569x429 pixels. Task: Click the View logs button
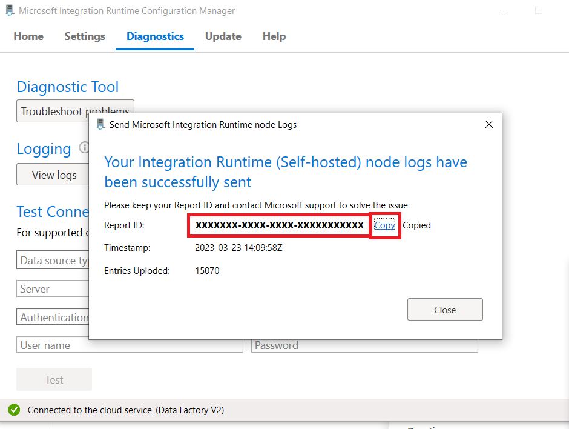point(54,175)
